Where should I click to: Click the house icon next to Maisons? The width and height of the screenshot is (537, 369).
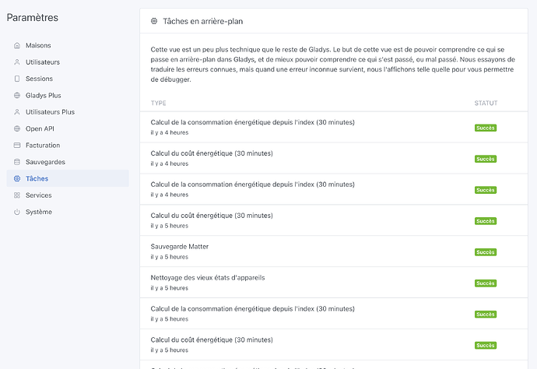point(17,46)
